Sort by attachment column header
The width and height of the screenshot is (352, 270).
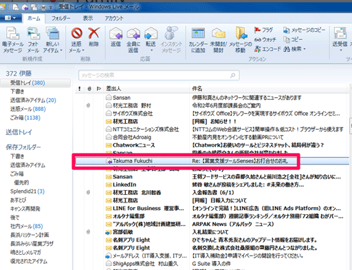pos(89,89)
